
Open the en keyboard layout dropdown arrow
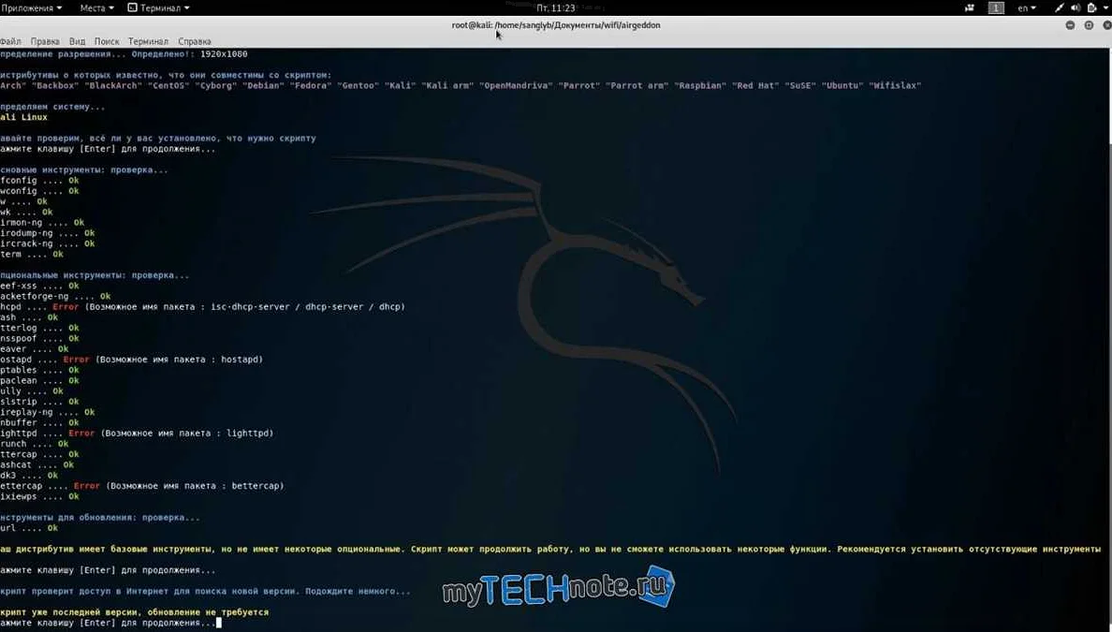pos(1033,7)
